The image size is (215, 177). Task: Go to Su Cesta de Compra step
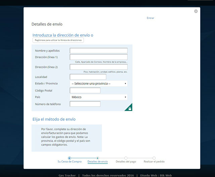point(69,162)
